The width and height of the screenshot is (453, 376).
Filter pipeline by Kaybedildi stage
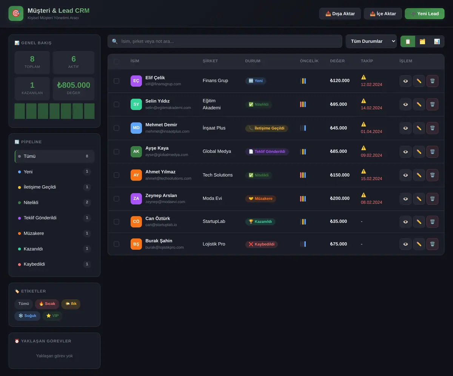54,264
